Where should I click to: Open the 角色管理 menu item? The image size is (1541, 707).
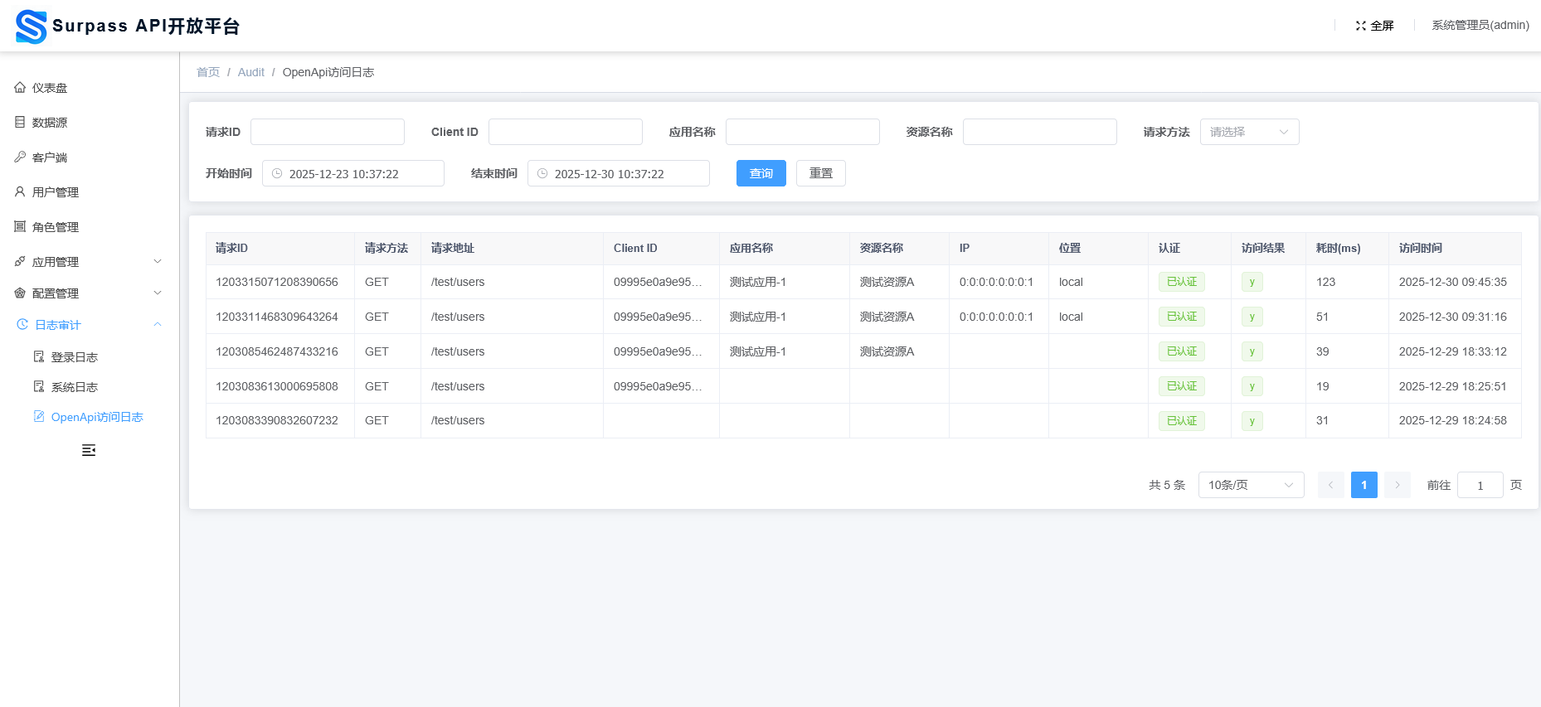coord(90,226)
